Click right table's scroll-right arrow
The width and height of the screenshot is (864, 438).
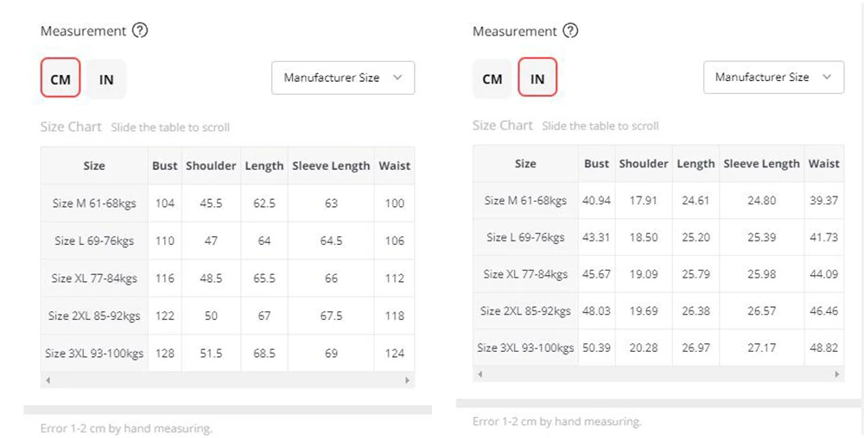(x=837, y=375)
